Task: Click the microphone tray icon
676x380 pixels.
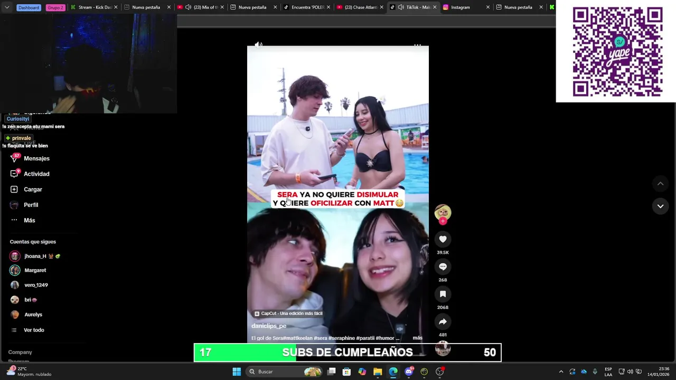Action: tap(595, 372)
